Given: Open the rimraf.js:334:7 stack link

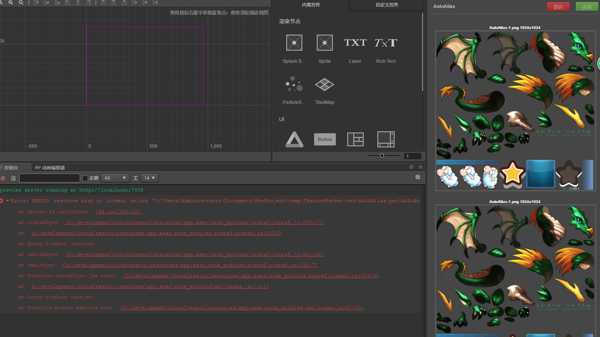Looking at the screenshot, I should coord(190,265).
